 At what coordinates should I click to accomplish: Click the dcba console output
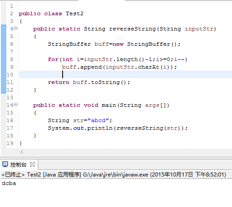click(9, 183)
